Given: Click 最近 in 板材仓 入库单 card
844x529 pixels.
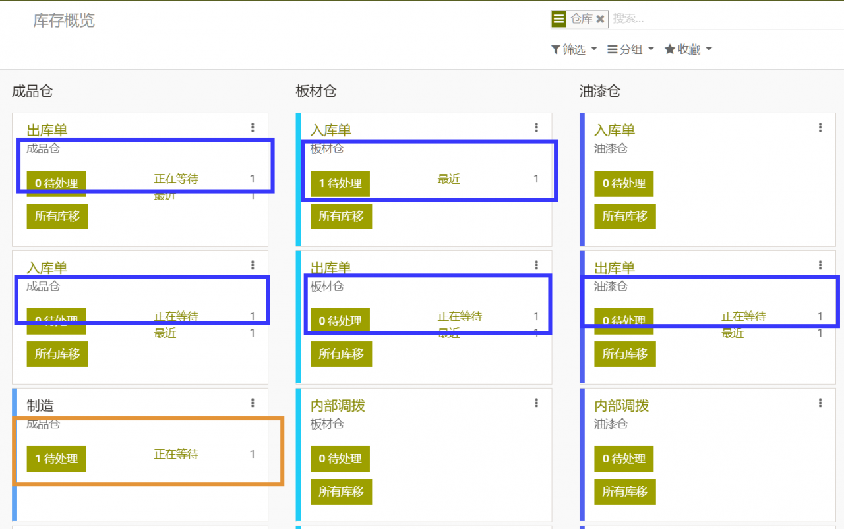Looking at the screenshot, I should click(449, 179).
